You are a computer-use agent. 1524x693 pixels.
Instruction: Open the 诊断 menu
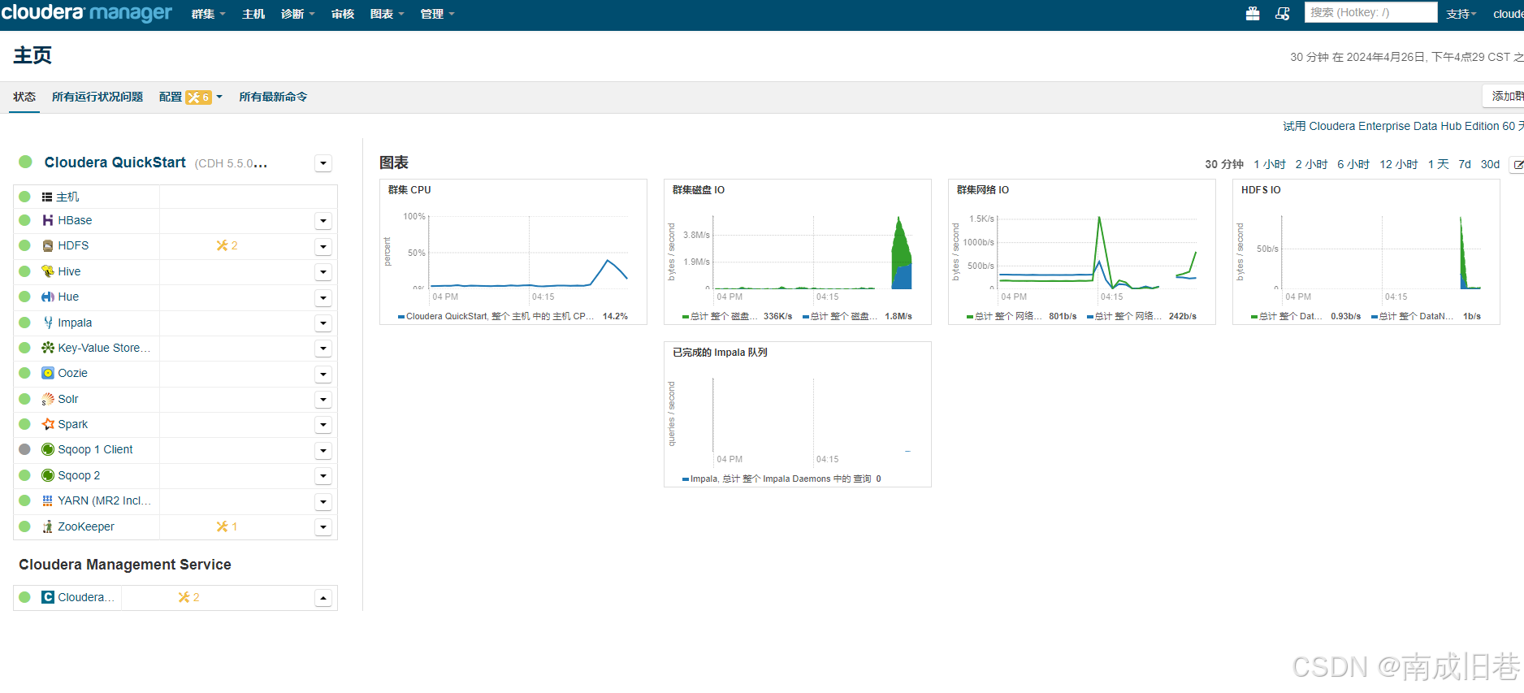tap(297, 14)
